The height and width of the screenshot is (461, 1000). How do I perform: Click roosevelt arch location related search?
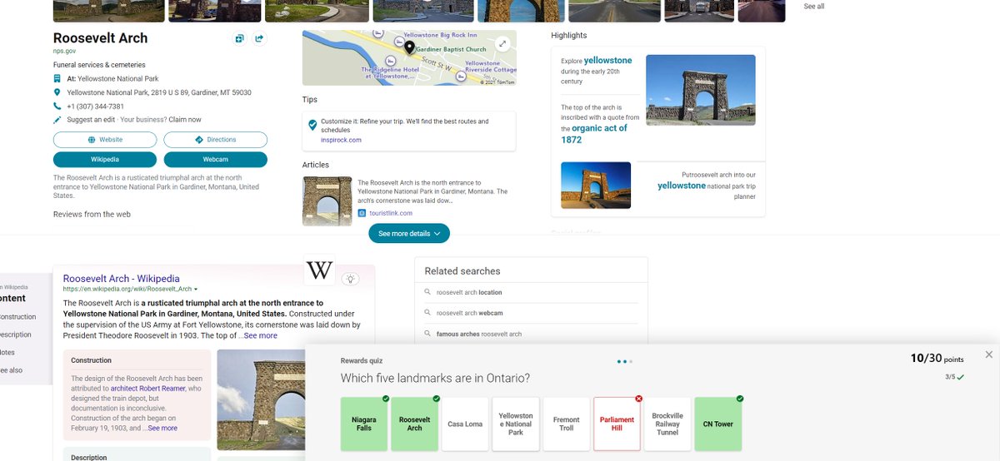469,292
